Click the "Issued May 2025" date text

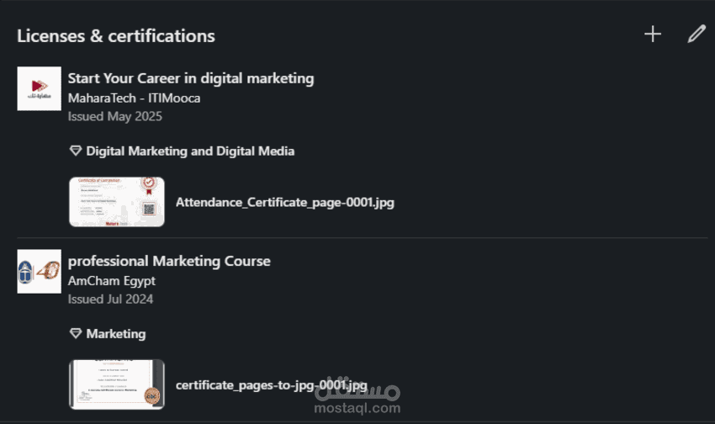[x=115, y=116]
